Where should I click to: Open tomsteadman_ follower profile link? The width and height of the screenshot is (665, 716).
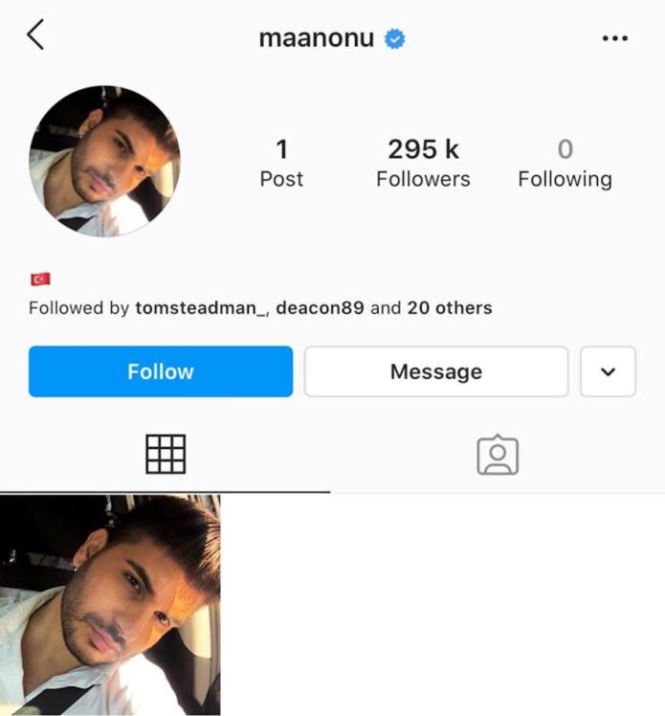201,308
